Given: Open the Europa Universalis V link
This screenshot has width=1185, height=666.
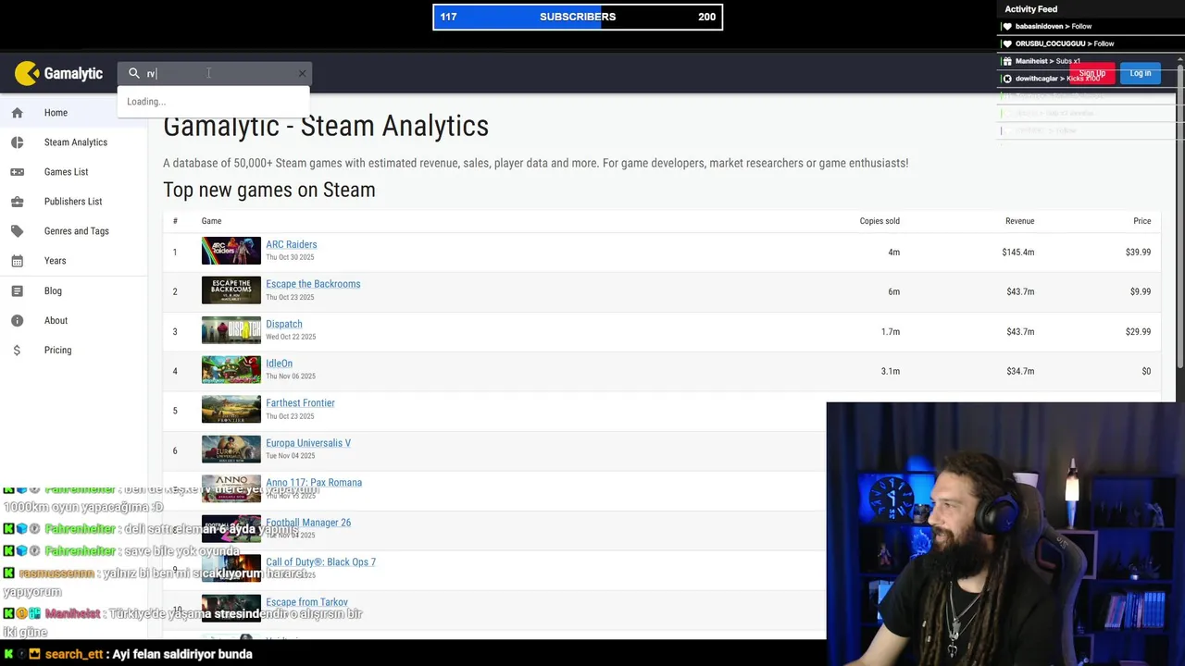Looking at the screenshot, I should pyautogui.click(x=308, y=443).
